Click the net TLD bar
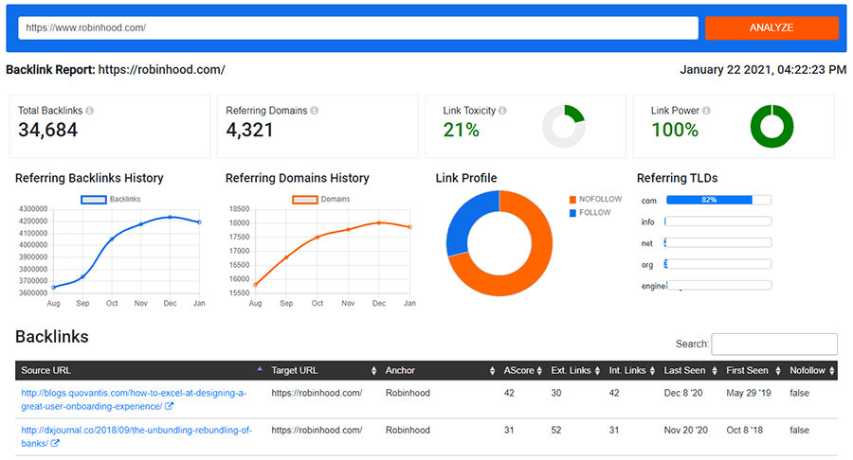Viewport: 853px width, 460px height. click(x=718, y=242)
